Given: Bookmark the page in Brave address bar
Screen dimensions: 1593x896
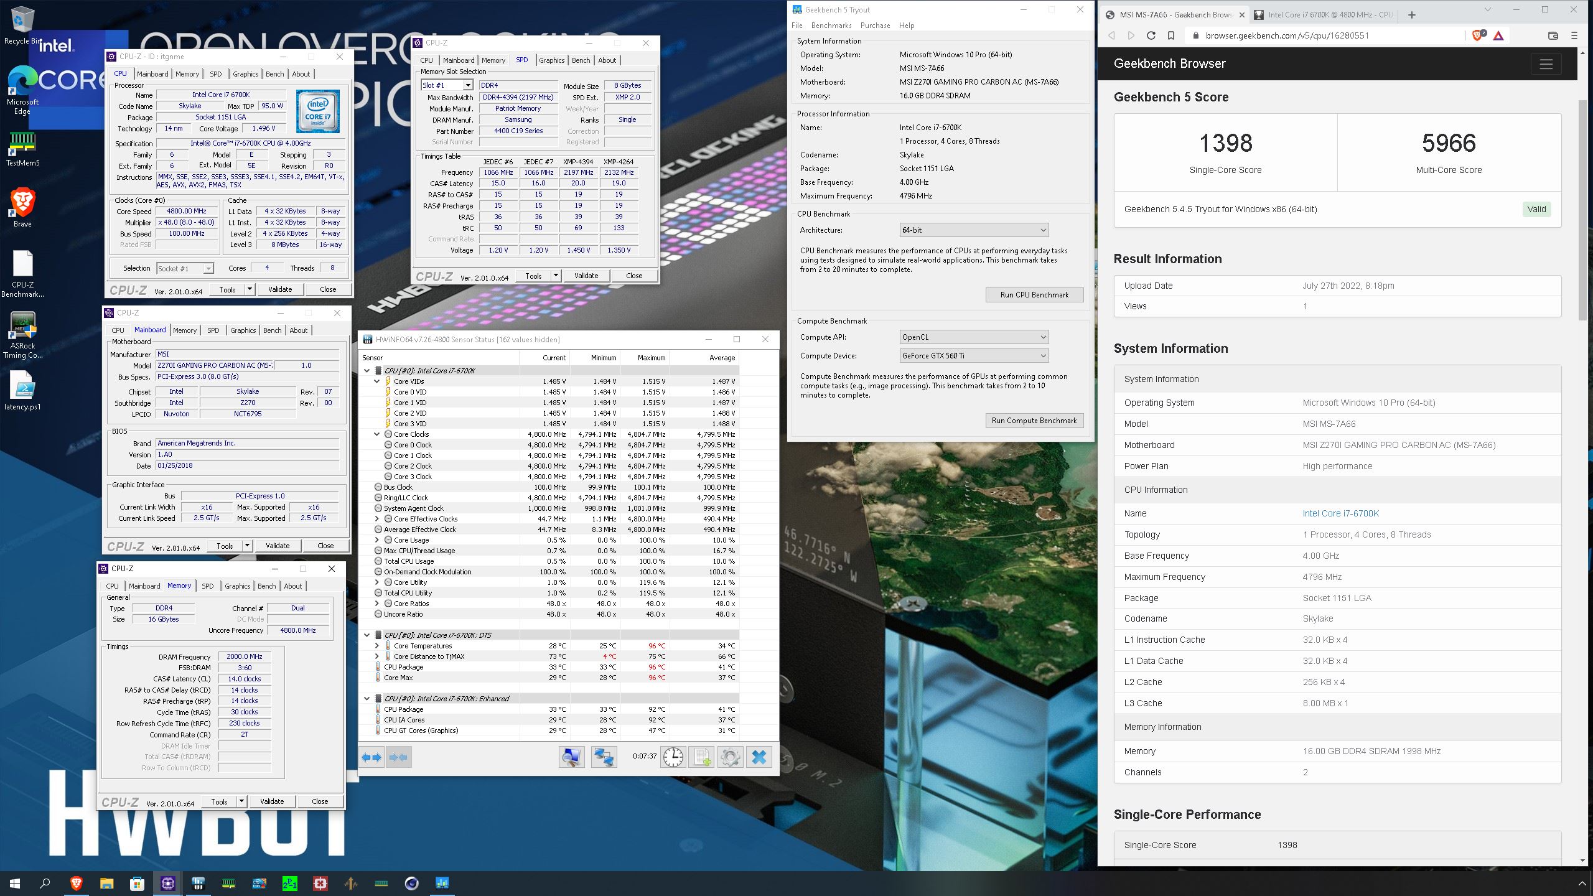Looking at the screenshot, I should pyautogui.click(x=1171, y=35).
